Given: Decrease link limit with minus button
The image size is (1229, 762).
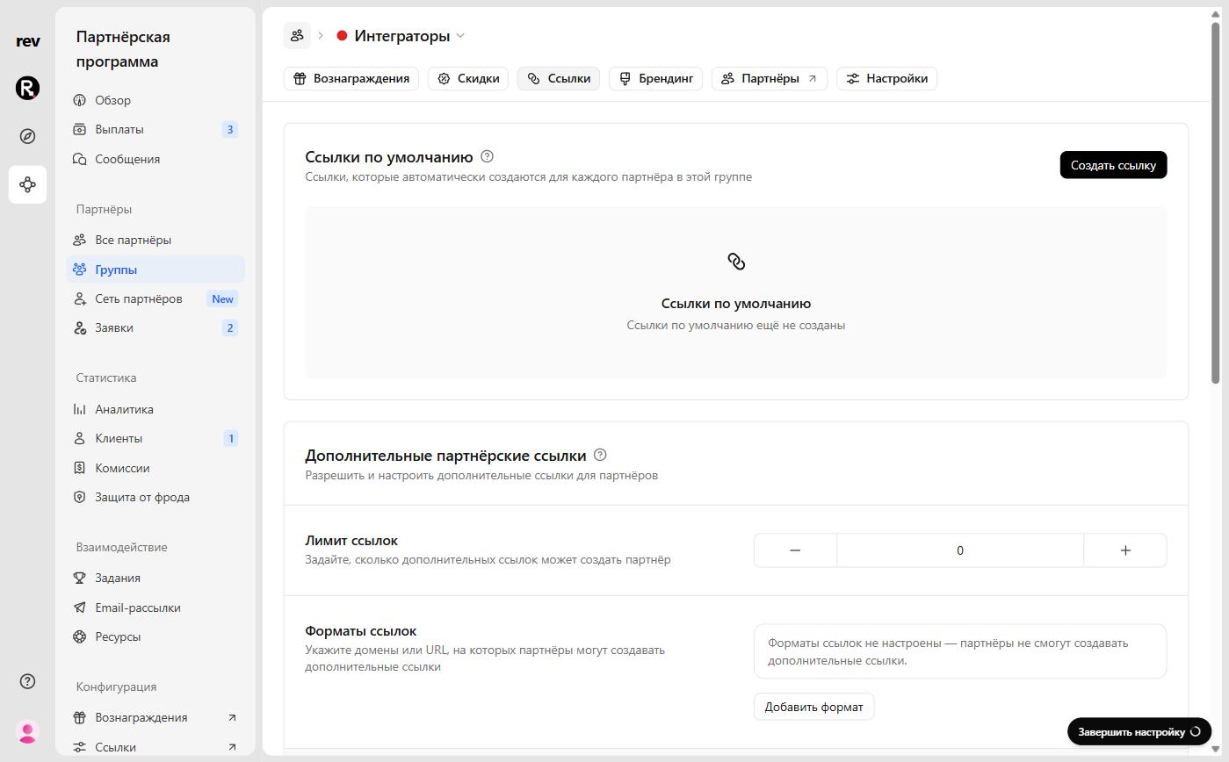Looking at the screenshot, I should 795,550.
